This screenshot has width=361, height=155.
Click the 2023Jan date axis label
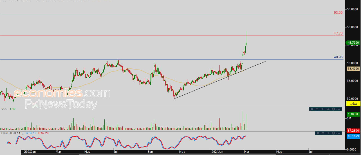point(30,152)
